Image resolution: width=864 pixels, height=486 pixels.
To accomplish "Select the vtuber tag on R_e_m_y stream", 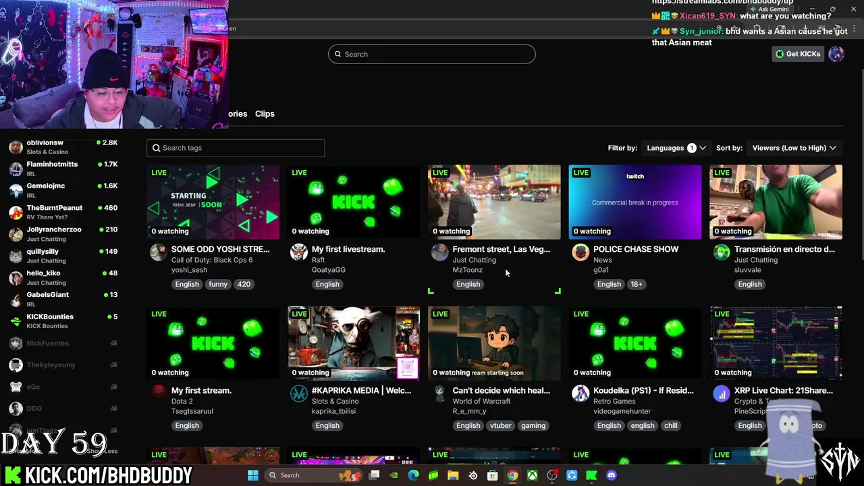I will pos(501,425).
